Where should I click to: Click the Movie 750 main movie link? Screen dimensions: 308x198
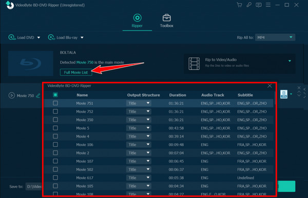coord(85,62)
